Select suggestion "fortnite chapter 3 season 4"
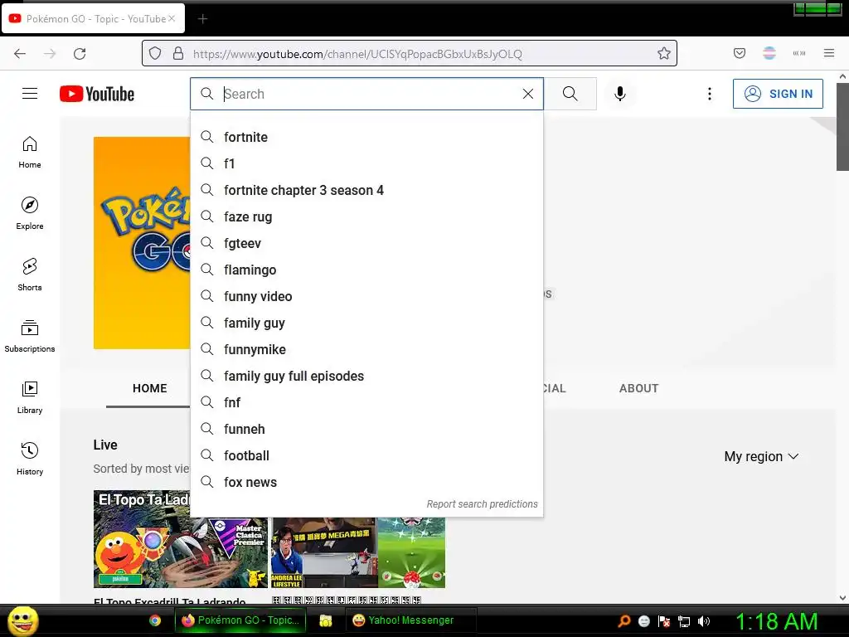 [366, 190]
